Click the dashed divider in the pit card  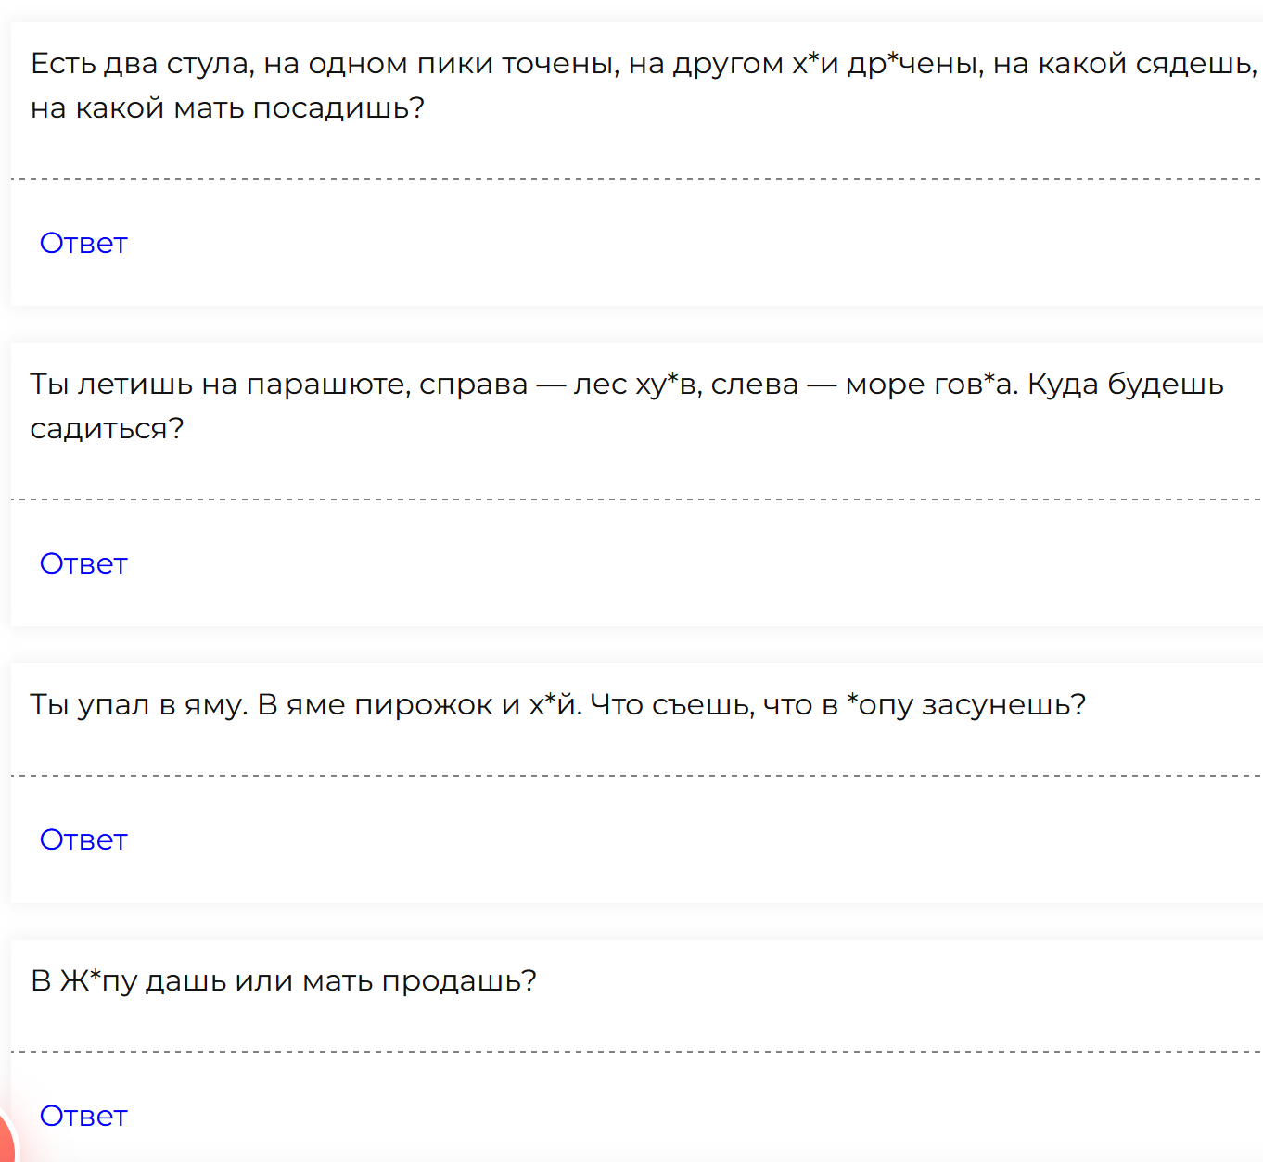tap(636, 776)
